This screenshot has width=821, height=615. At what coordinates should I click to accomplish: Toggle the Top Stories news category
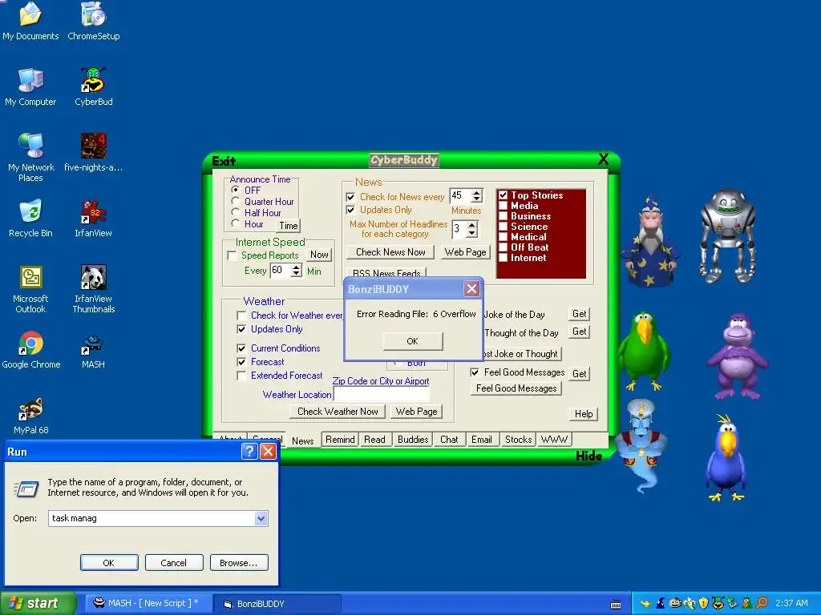(x=504, y=195)
